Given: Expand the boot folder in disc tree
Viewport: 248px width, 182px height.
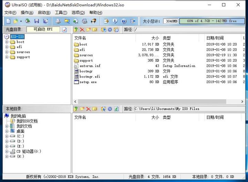Looking at the screenshot, I should 7,42.
